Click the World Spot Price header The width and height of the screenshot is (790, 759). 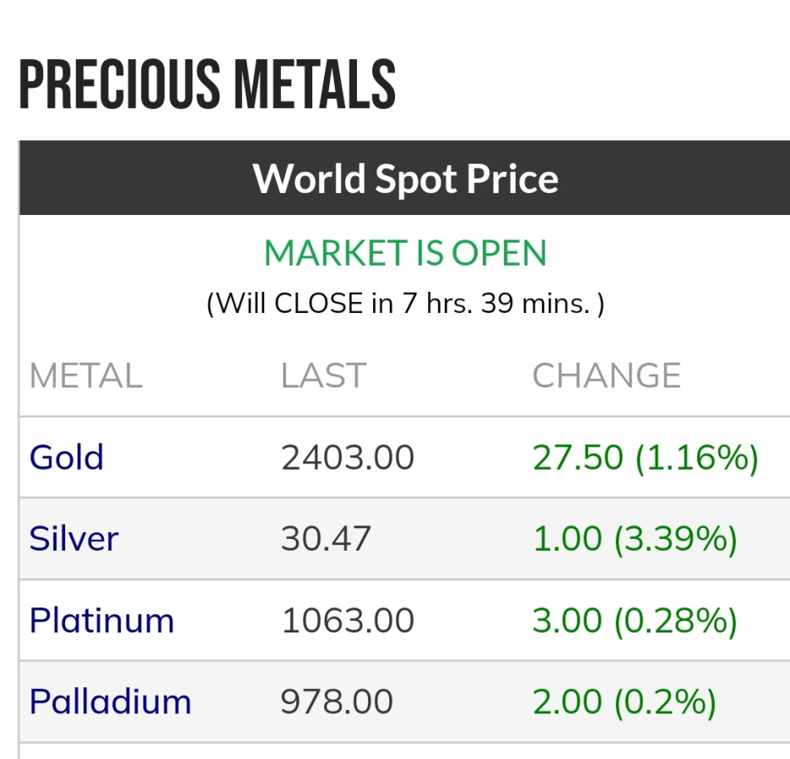point(405,179)
